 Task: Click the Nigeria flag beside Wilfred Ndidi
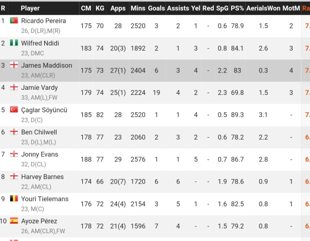point(14,43)
